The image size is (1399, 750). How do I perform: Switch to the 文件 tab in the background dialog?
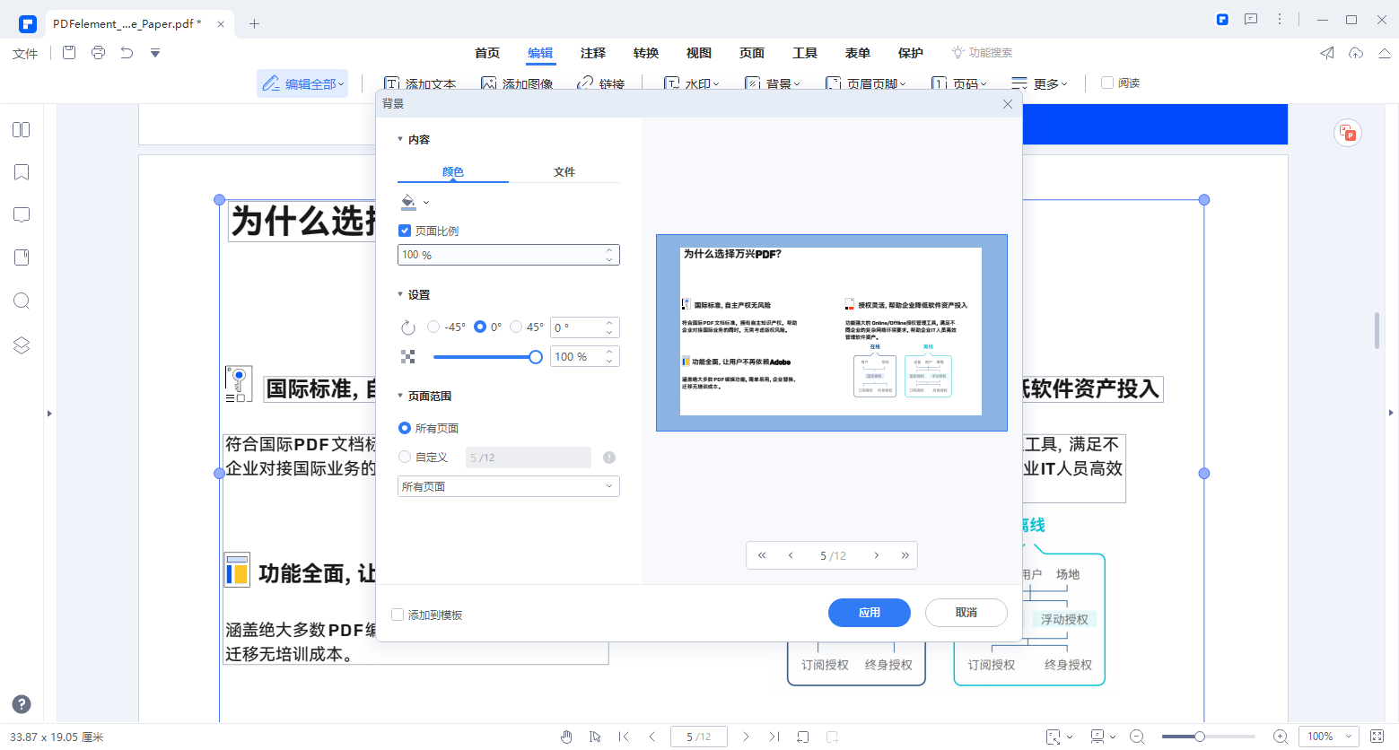564,171
